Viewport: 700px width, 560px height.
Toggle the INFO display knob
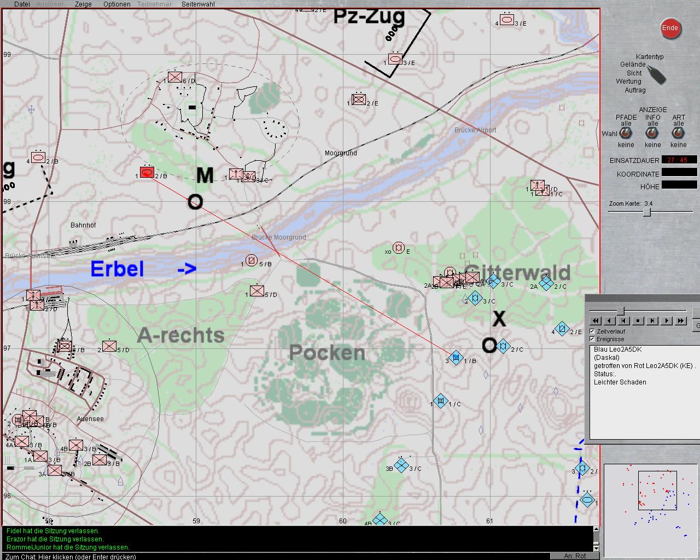point(652,133)
